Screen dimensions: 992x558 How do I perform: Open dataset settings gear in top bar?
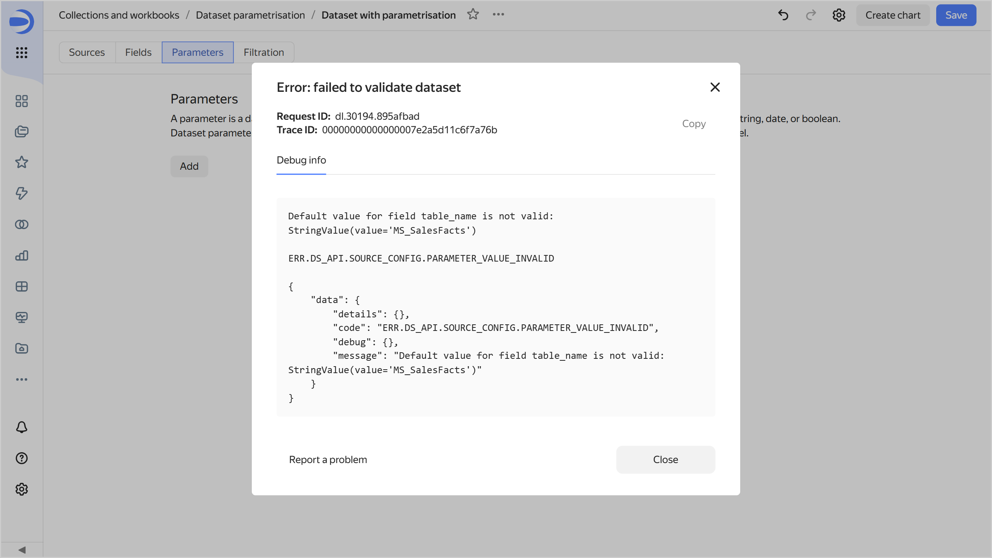click(x=839, y=15)
